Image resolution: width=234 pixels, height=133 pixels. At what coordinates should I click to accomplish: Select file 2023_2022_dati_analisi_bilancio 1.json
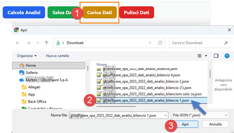click(151, 100)
